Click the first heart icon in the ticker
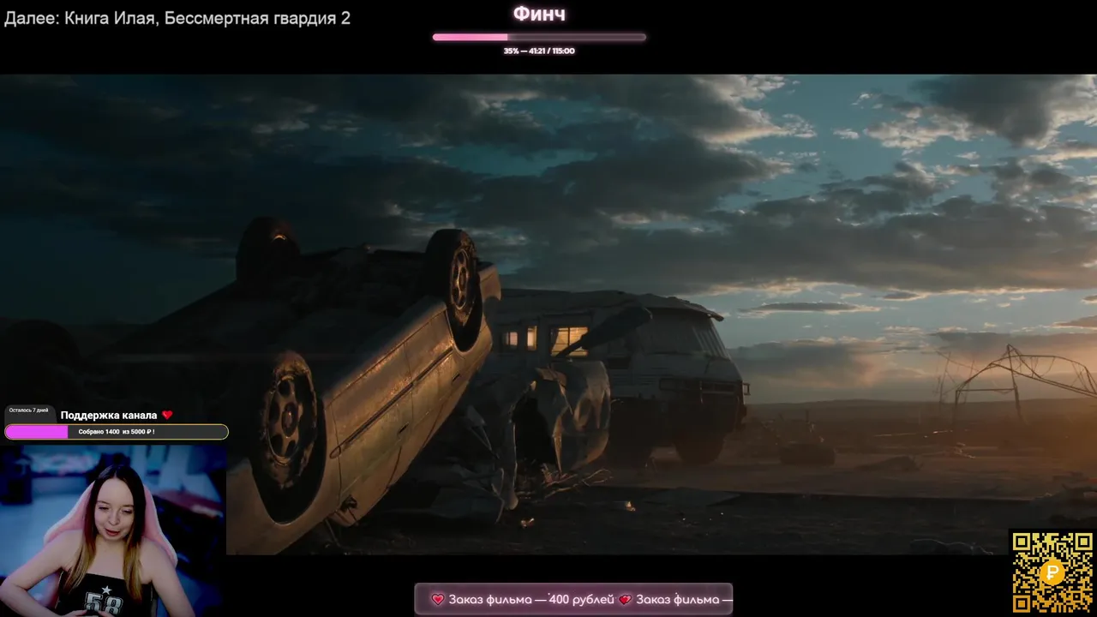The height and width of the screenshot is (617, 1097). (x=438, y=599)
